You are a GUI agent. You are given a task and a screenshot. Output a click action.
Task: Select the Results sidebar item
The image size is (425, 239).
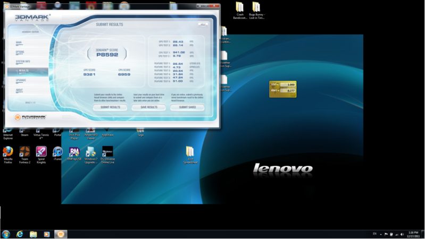[x=28, y=72]
